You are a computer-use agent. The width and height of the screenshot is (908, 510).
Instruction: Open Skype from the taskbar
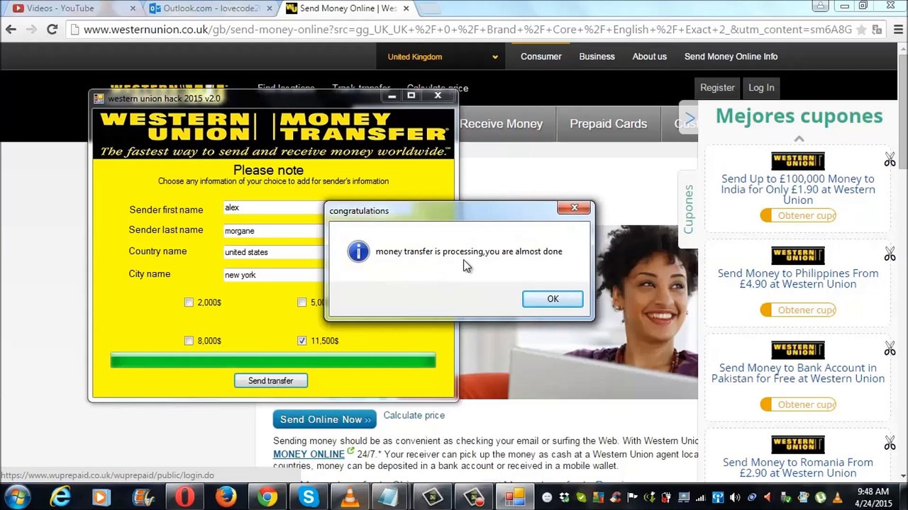(x=309, y=497)
